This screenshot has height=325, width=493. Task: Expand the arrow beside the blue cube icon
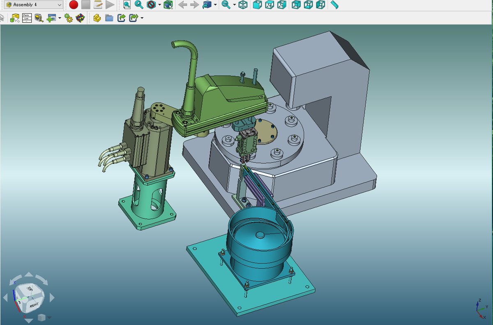pyautogui.click(x=215, y=5)
